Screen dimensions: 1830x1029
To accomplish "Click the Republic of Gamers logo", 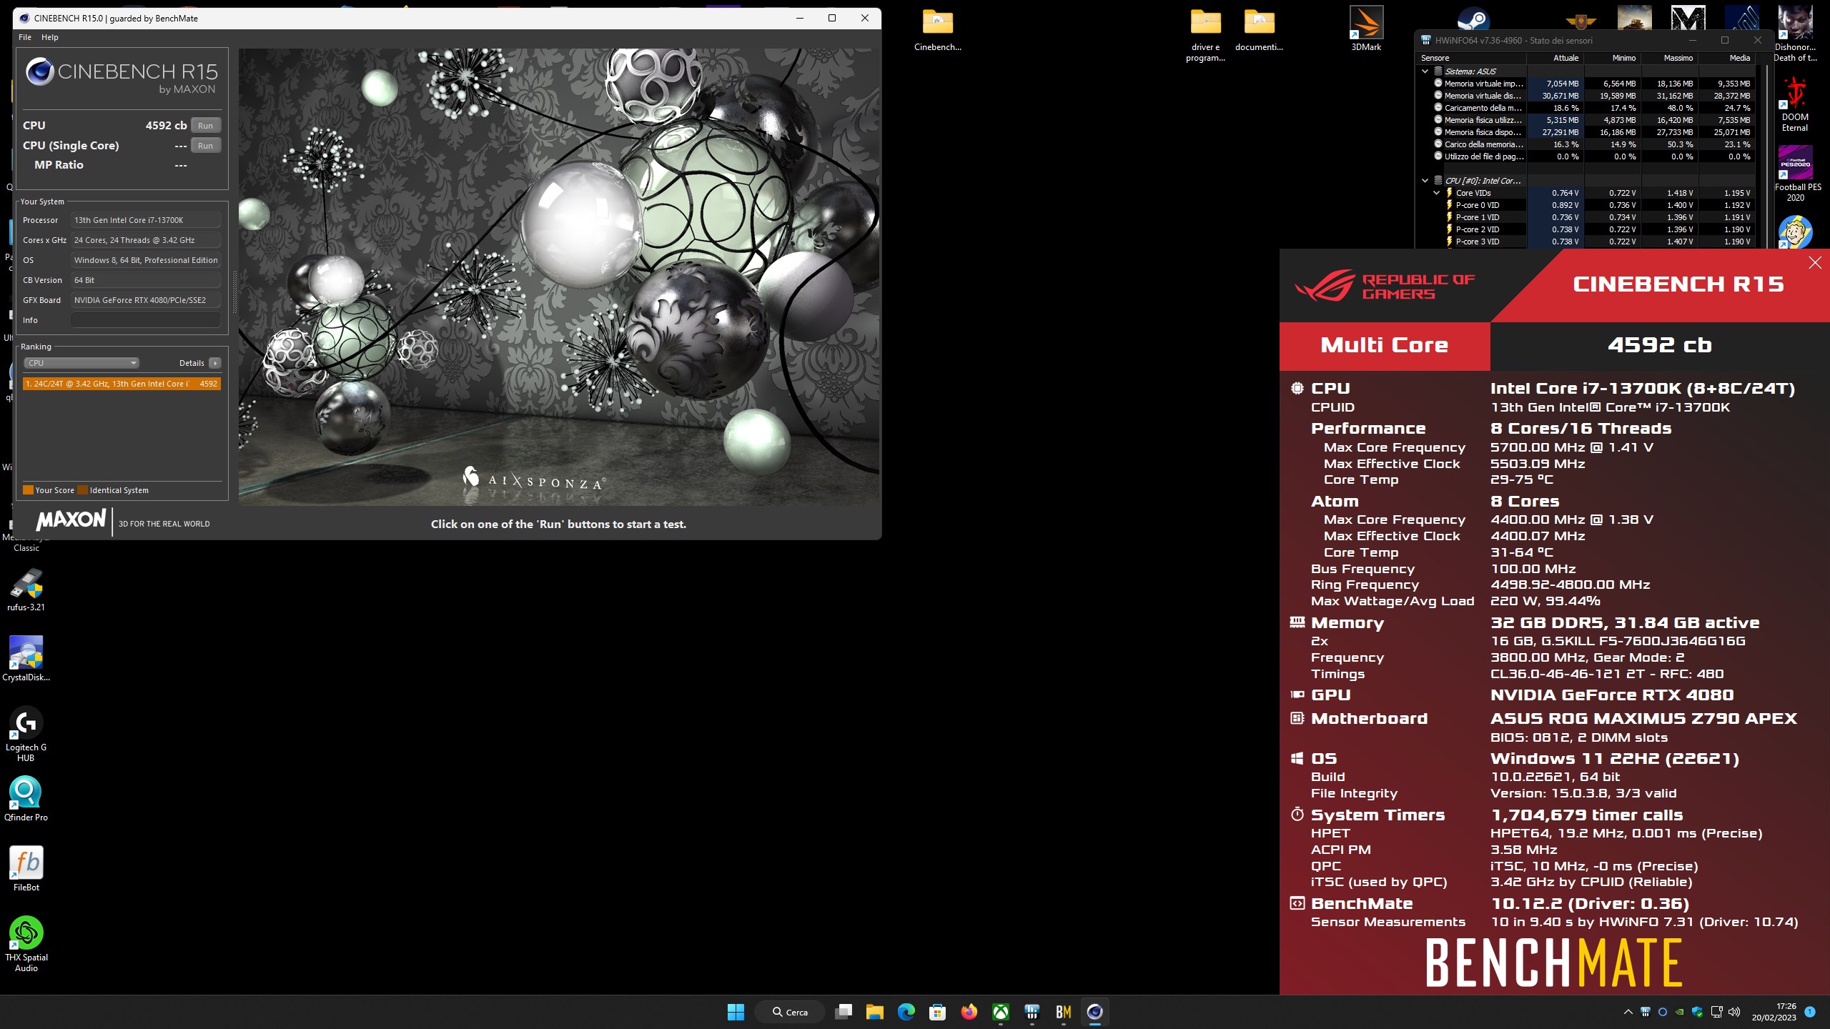I will (x=1385, y=286).
